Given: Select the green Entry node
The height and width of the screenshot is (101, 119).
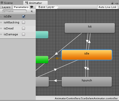Looking at the screenshot, I should [42, 60].
